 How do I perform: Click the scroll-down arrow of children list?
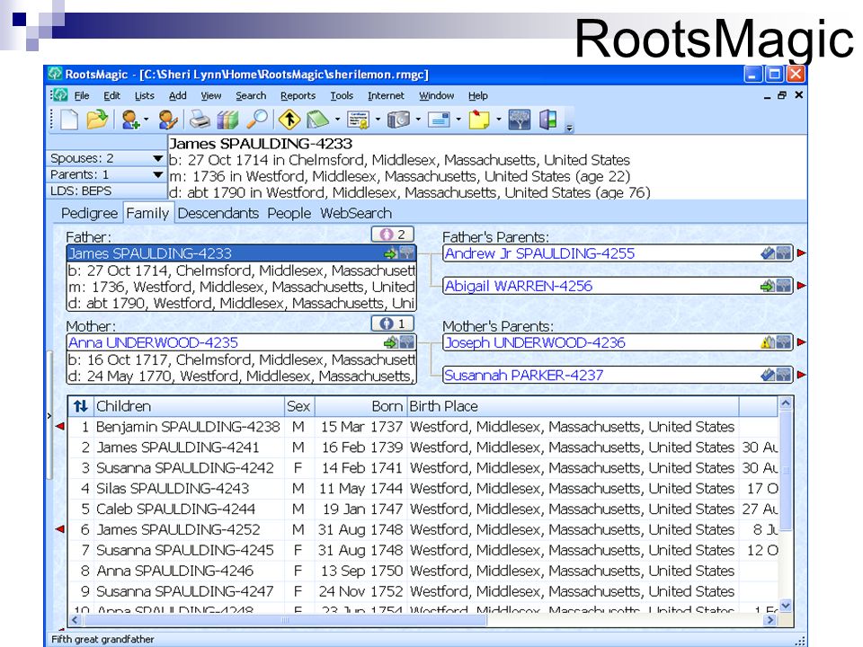tap(786, 605)
